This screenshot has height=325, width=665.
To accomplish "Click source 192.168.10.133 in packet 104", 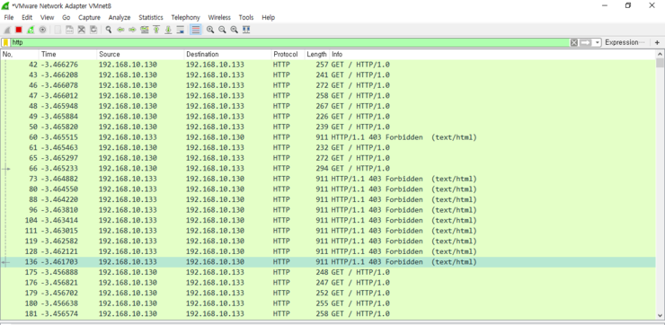I will 128,220.
